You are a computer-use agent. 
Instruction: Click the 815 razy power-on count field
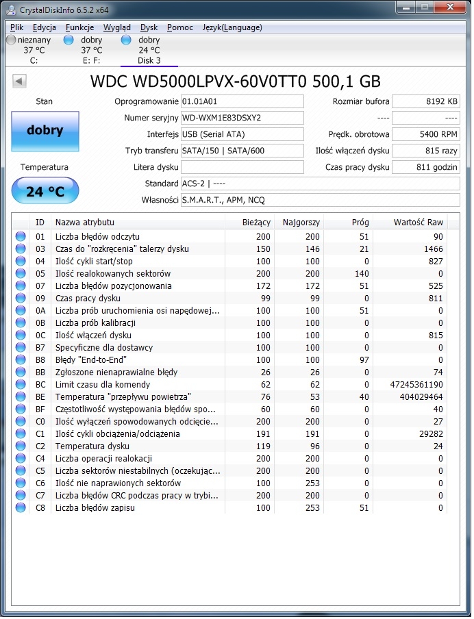click(426, 151)
